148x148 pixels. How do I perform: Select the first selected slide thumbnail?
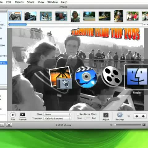coord(15,16)
